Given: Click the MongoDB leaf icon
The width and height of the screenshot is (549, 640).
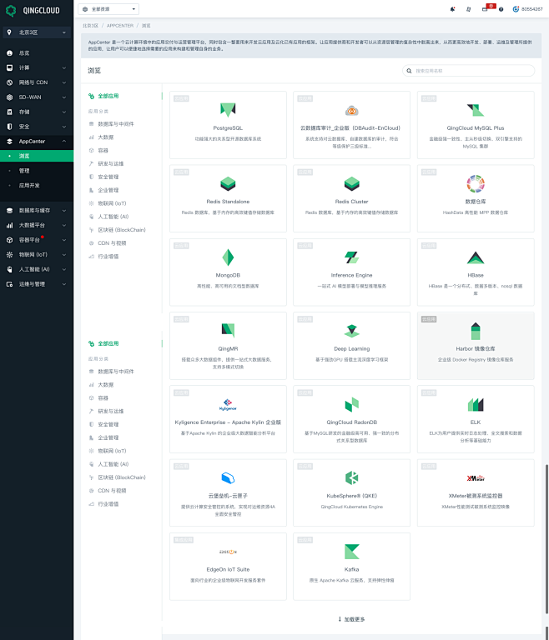Looking at the screenshot, I should 228,257.
